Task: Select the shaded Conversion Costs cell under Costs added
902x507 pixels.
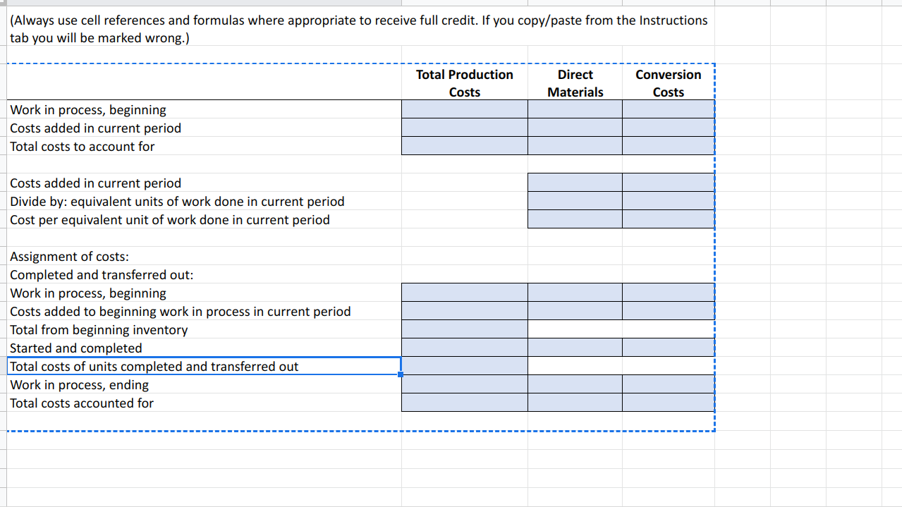Action: (667, 182)
